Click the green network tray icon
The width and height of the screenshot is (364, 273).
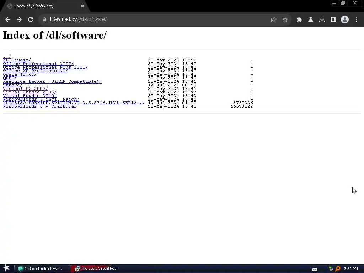331,269
